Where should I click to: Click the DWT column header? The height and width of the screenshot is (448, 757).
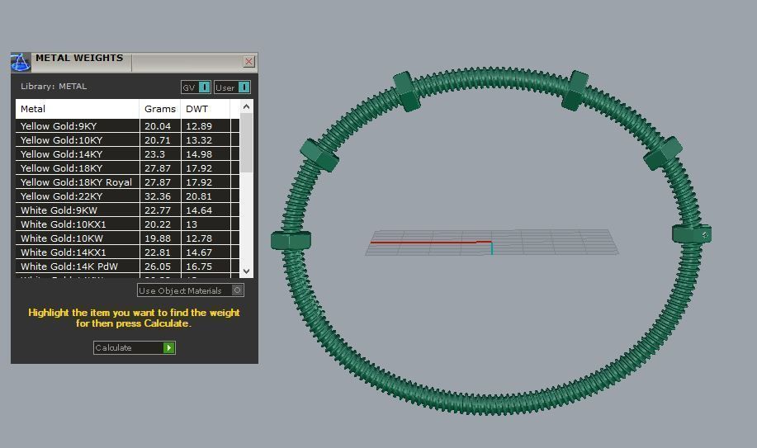[x=206, y=109]
